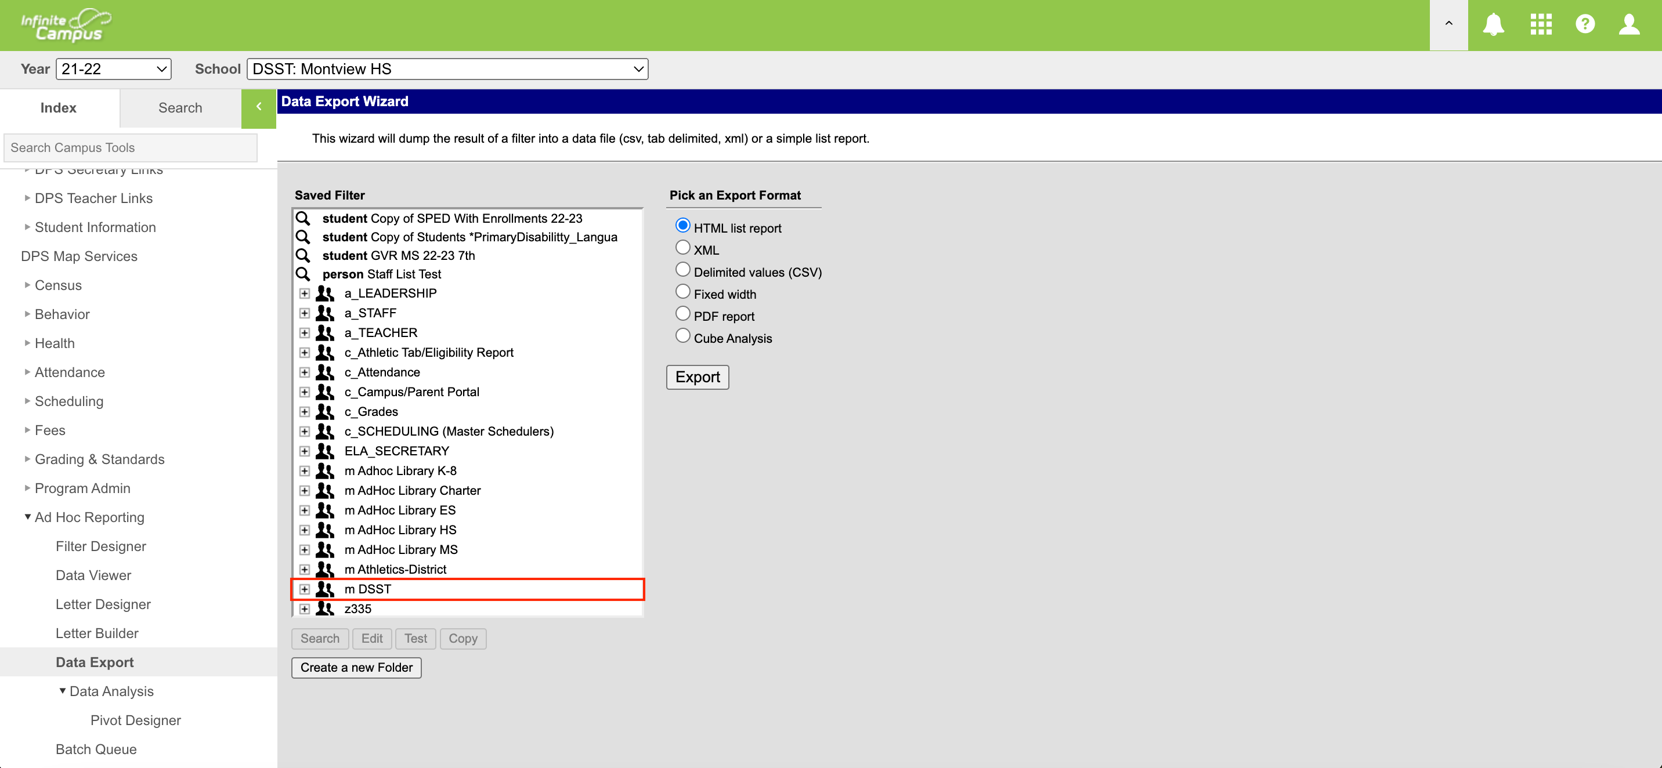Click the Export button
This screenshot has height=768, width=1662.
(x=698, y=377)
